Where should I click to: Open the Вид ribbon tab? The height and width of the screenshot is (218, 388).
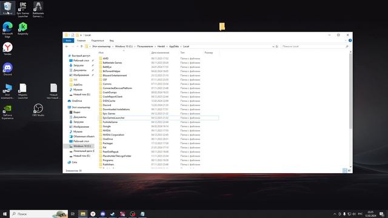(112, 41)
